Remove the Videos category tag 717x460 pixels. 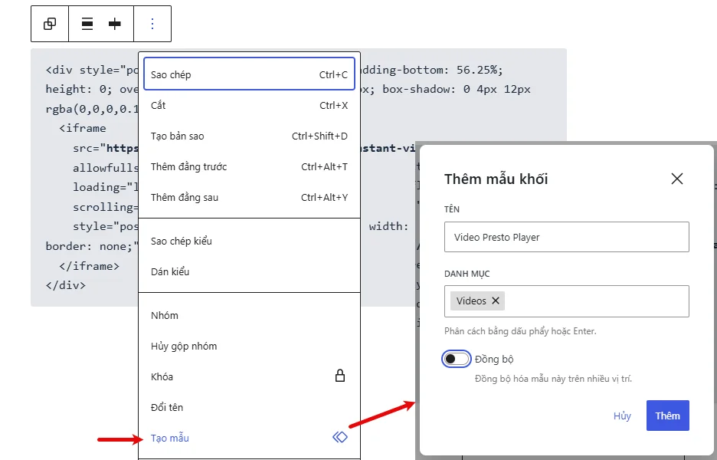(495, 301)
